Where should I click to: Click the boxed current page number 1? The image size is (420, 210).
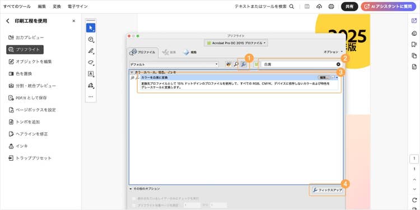(414, 159)
